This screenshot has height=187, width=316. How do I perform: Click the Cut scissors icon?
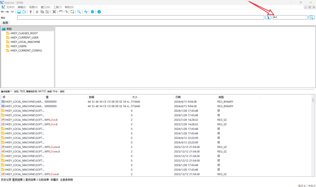(37, 12)
